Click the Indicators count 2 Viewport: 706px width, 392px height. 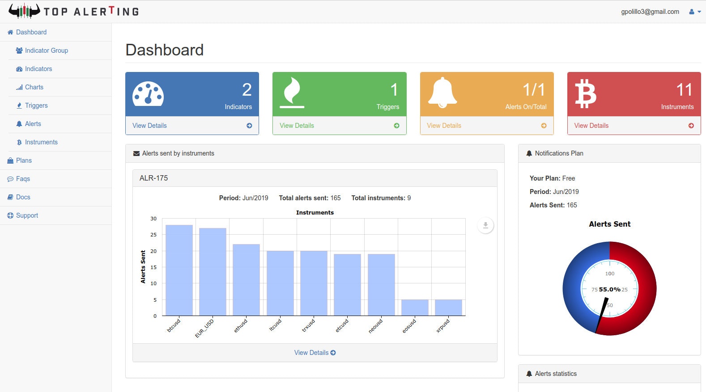click(247, 90)
